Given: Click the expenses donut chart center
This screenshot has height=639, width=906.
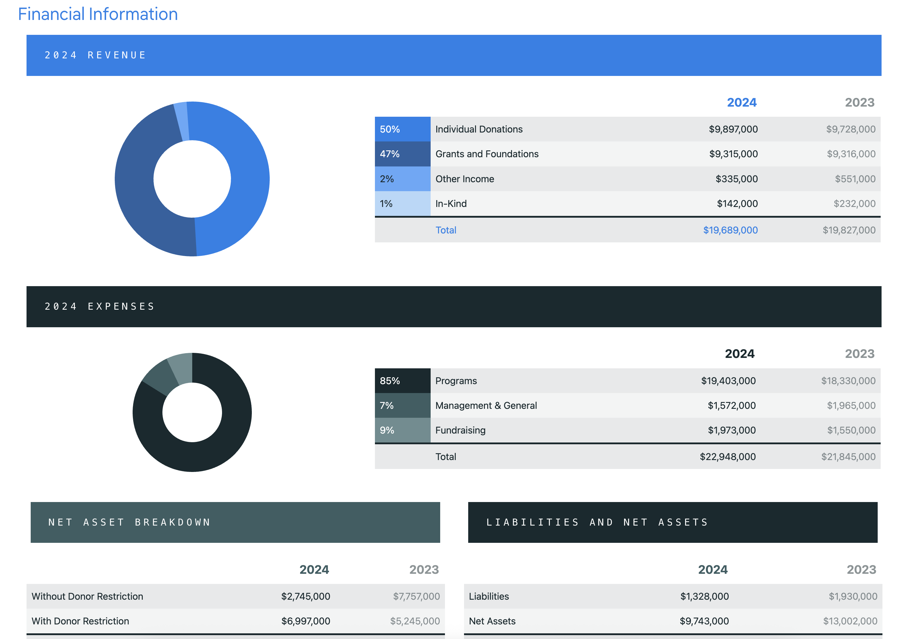Looking at the screenshot, I should tap(192, 412).
